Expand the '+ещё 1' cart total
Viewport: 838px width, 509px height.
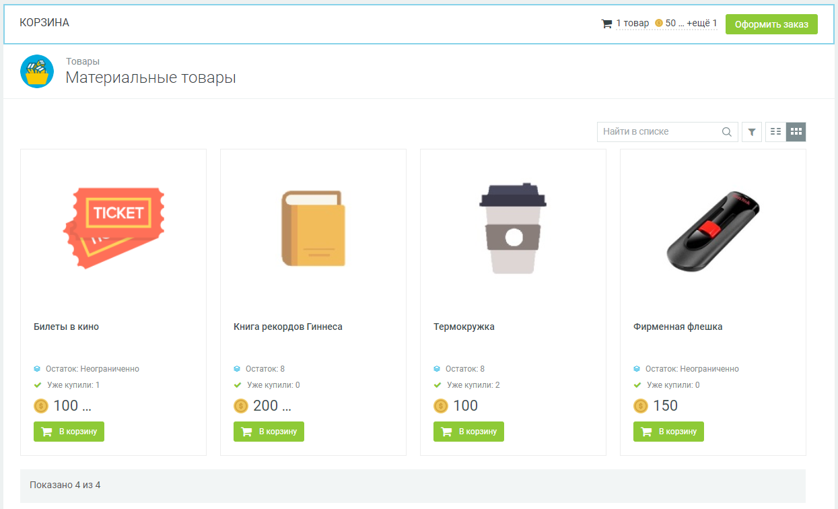point(701,24)
